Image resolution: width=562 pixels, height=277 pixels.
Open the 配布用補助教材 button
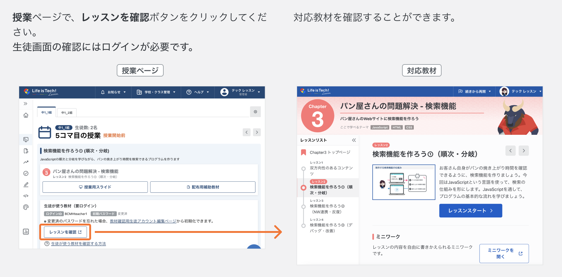point(203,187)
